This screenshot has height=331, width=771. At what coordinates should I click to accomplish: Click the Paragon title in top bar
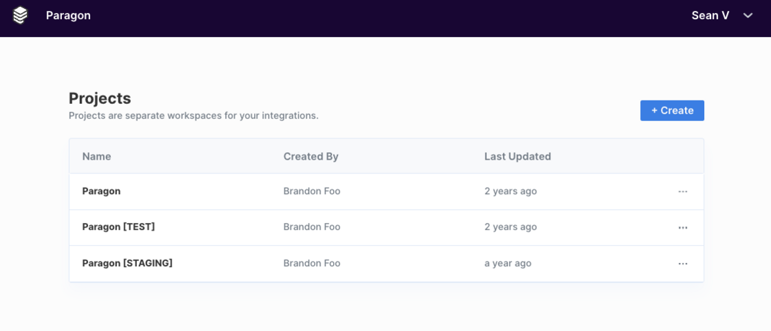(x=68, y=15)
